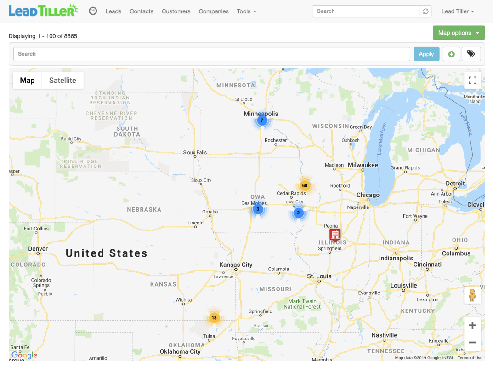
Task: Enter fullscreen map view
Action: tap(472, 81)
